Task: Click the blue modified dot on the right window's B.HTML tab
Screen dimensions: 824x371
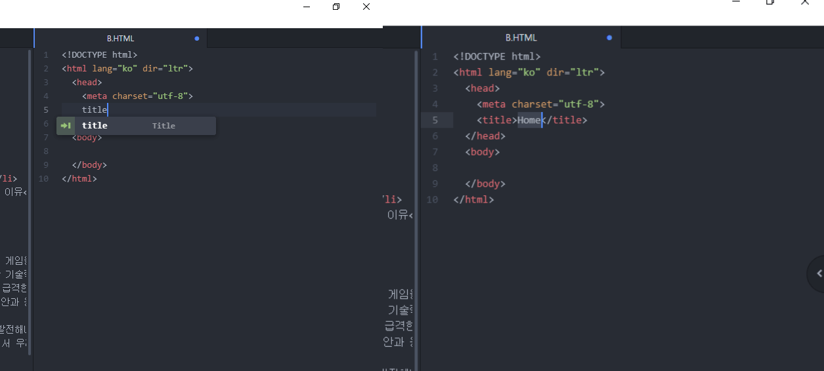Action: (609, 37)
